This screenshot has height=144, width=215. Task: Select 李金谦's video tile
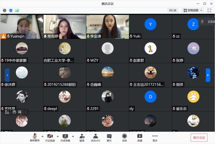[107, 26]
